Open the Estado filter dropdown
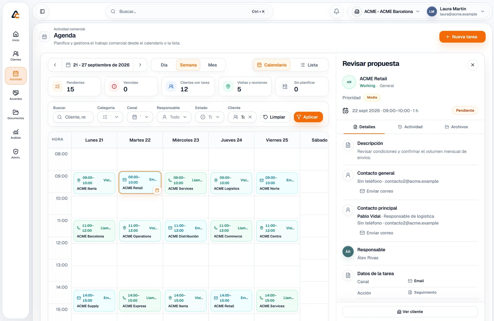Viewport: 494px width, 321px height. 209,117
